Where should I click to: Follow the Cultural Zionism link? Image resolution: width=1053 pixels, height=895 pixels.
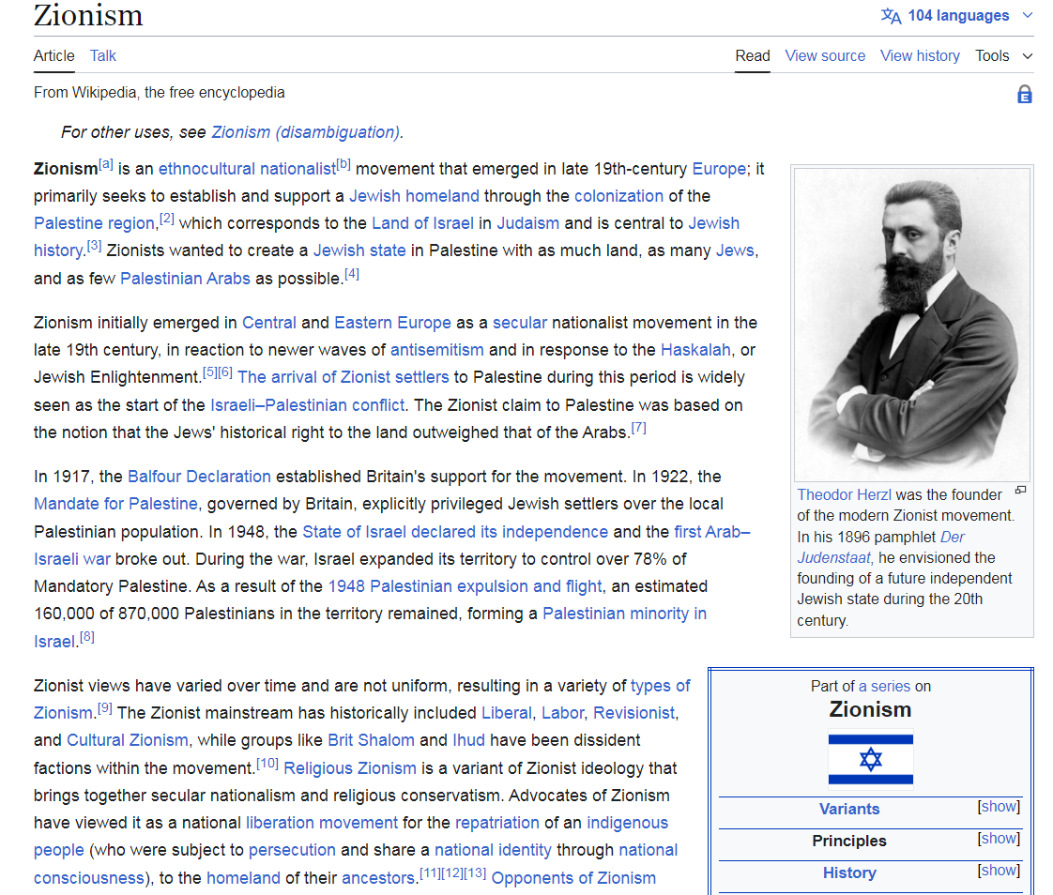(127, 740)
